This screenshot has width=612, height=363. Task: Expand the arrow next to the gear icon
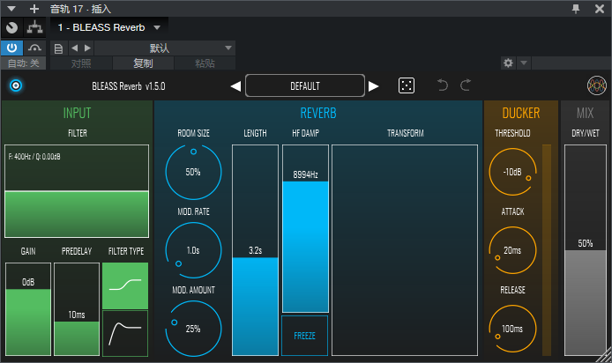[524, 63]
